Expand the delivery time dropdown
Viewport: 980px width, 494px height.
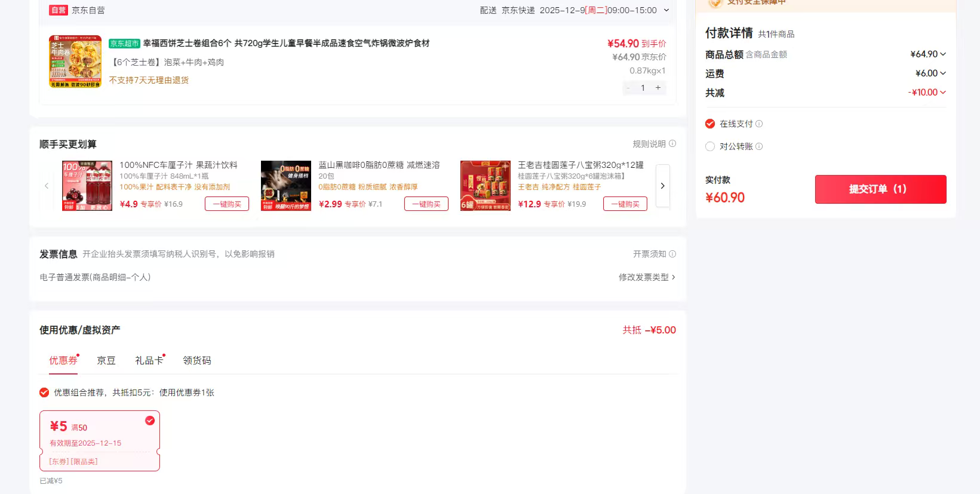pos(666,10)
